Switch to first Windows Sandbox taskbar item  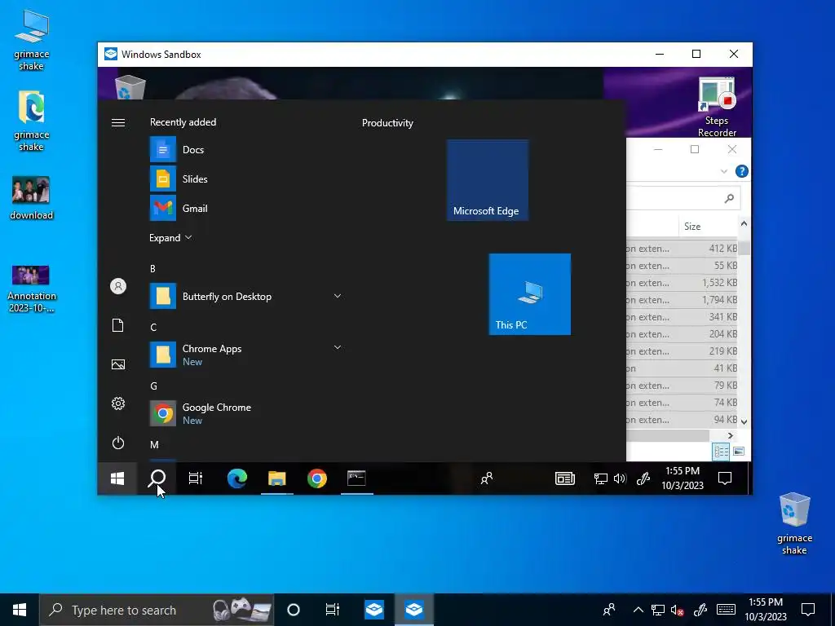point(374,610)
